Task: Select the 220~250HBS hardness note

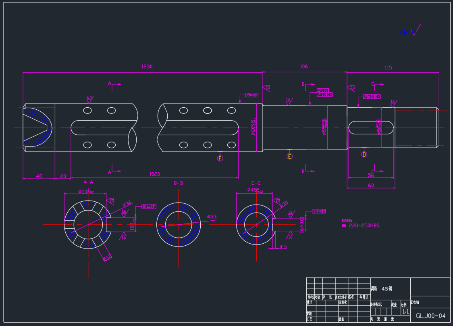Action: coord(364,226)
